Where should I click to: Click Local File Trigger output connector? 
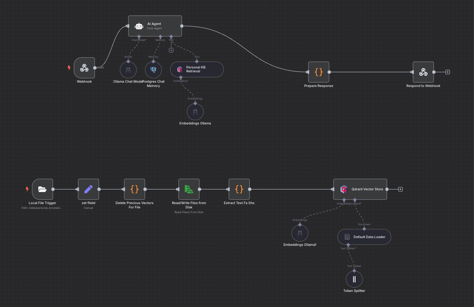[x=53, y=189]
